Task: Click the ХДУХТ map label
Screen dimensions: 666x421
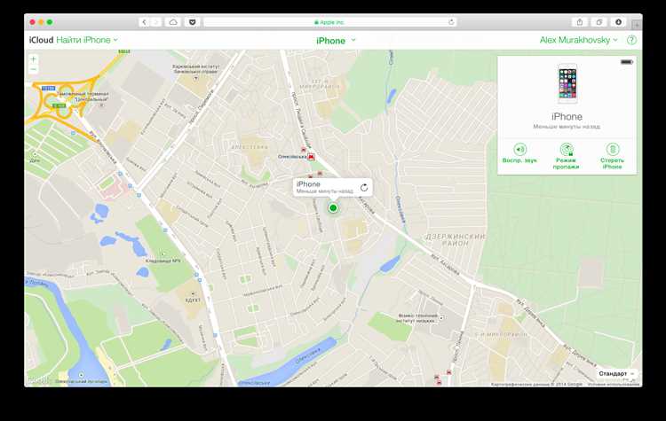Action: point(193,300)
